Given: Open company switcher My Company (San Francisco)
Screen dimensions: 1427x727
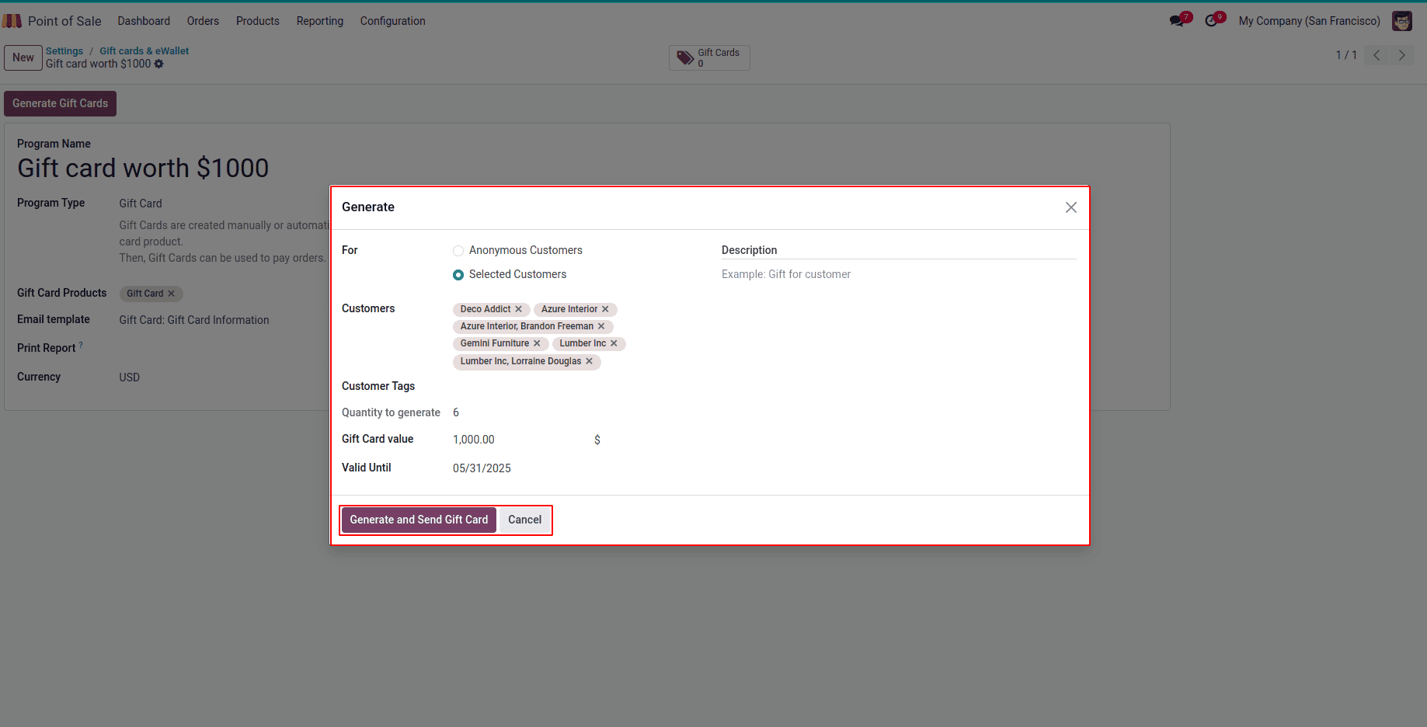Looking at the screenshot, I should (1310, 21).
